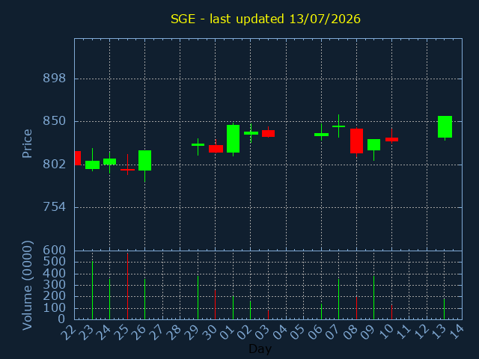Viewport: 479px width, 359px height.
Task: Click the Price axis title
Action: [27, 144]
